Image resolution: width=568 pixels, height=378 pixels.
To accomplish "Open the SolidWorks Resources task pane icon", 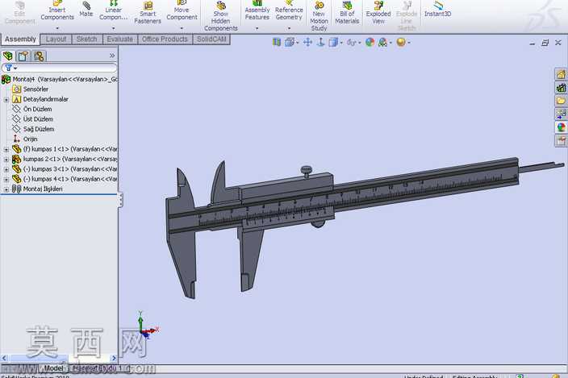I will (561, 74).
